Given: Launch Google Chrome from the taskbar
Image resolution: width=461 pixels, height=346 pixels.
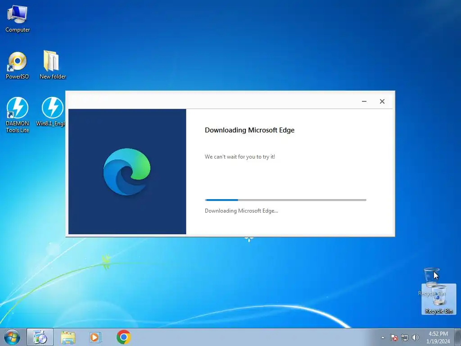Looking at the screenshot, I should 123,337.
